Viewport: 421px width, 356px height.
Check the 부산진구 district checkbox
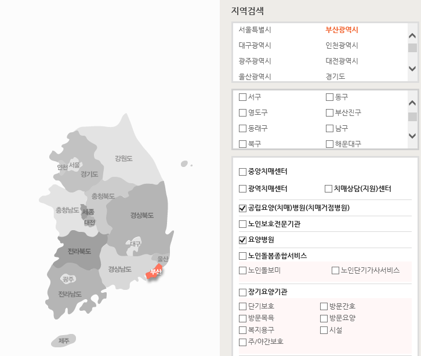(x=329, y=112)
